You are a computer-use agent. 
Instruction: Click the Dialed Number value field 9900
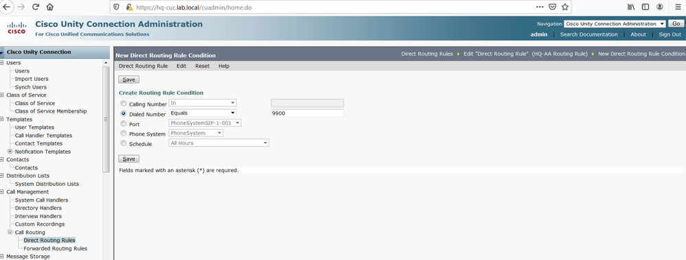[307, 113]
